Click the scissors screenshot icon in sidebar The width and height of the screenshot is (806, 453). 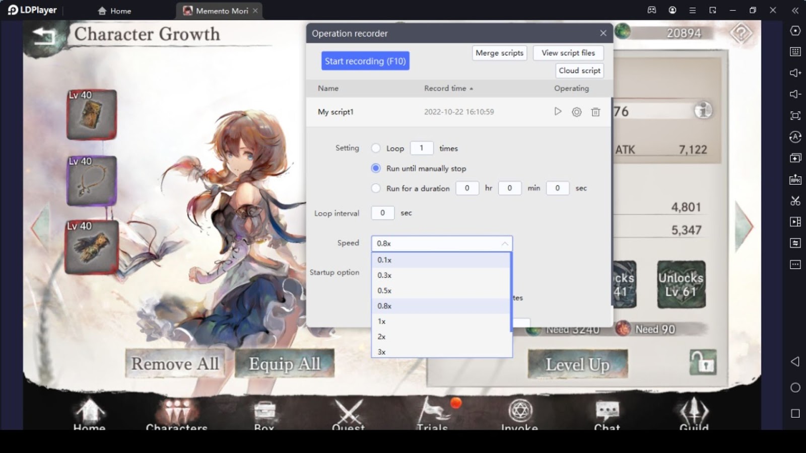(x=795, y=201)
